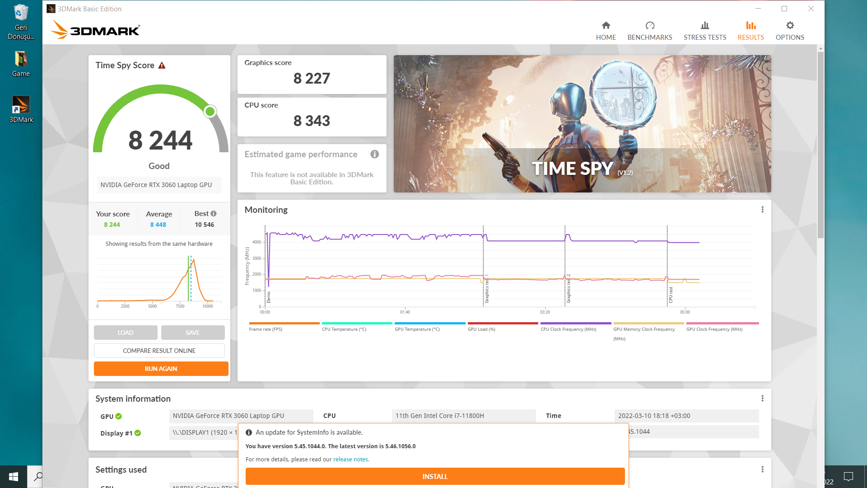Click info icon beside Estimated game performance
Viewport: 867px width, 488px height.
pyautogui.click(x=374, y=155)
